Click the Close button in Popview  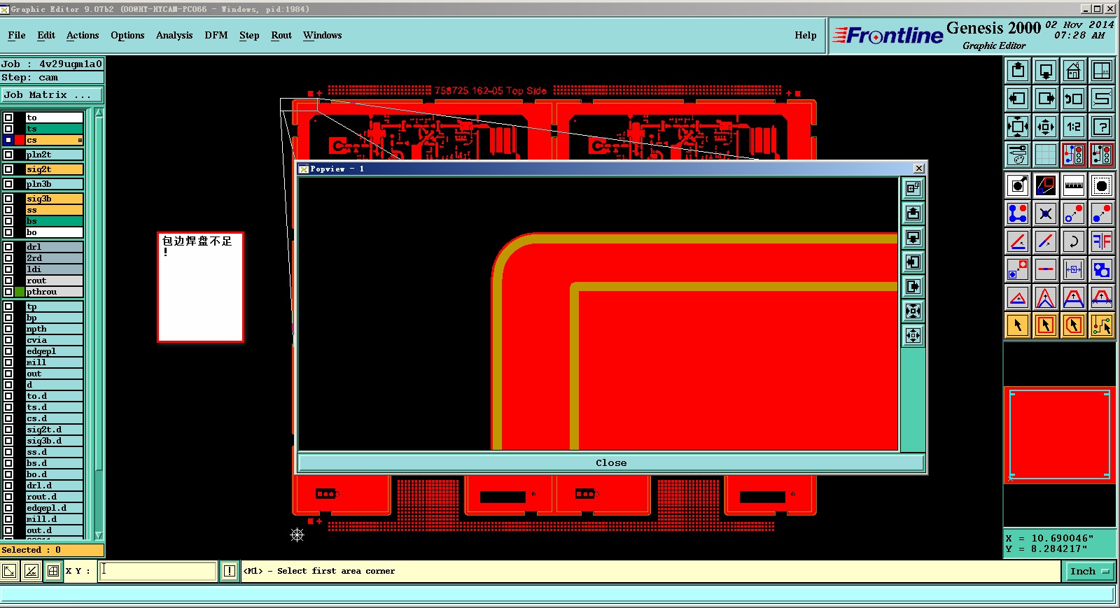[x=611, y=462]
